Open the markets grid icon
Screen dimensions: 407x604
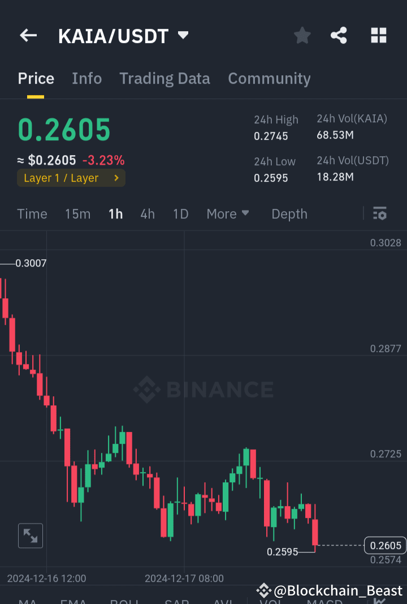[378, 35]
